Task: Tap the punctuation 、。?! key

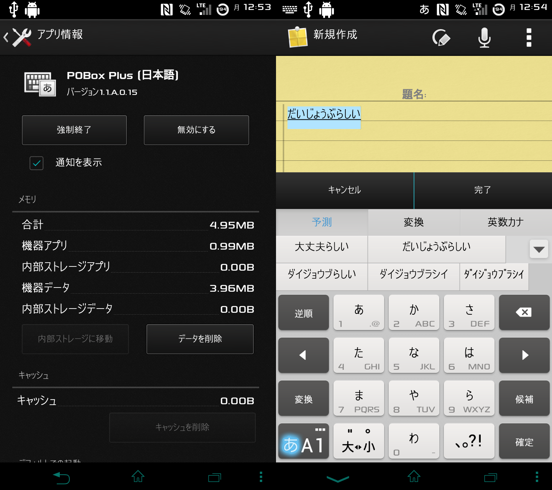Action: coord(469,441)
